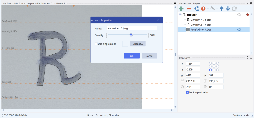Select Contour 1 (56 pts) layer
254x118 pixels.
pos(213,20)
